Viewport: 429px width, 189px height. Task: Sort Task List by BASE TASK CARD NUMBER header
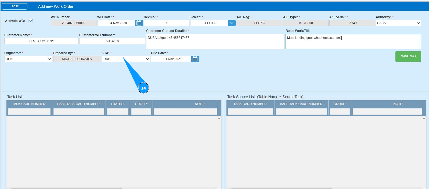pyautogui.click(x=79, y=104)
